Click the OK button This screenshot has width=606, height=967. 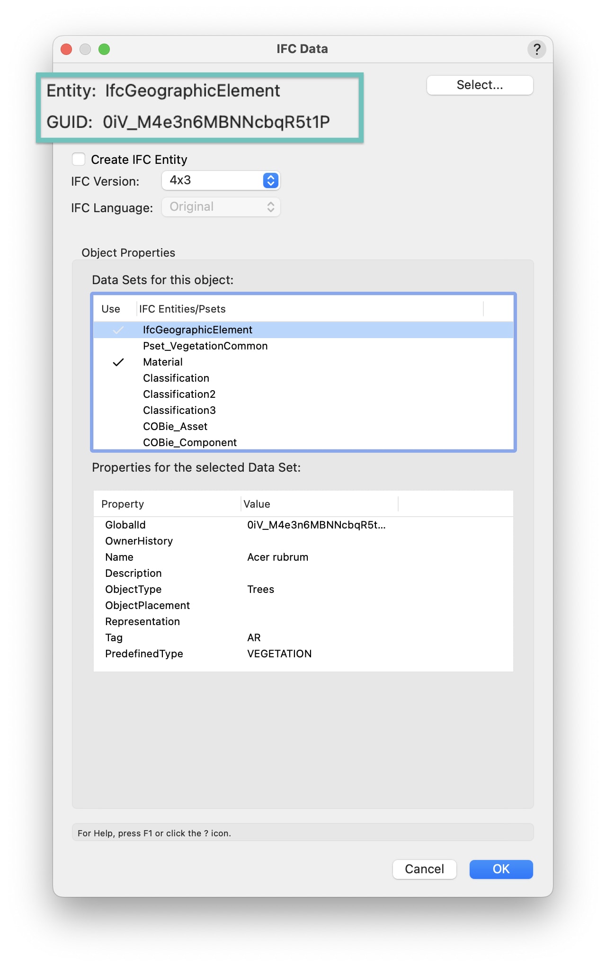click(501, 869)
